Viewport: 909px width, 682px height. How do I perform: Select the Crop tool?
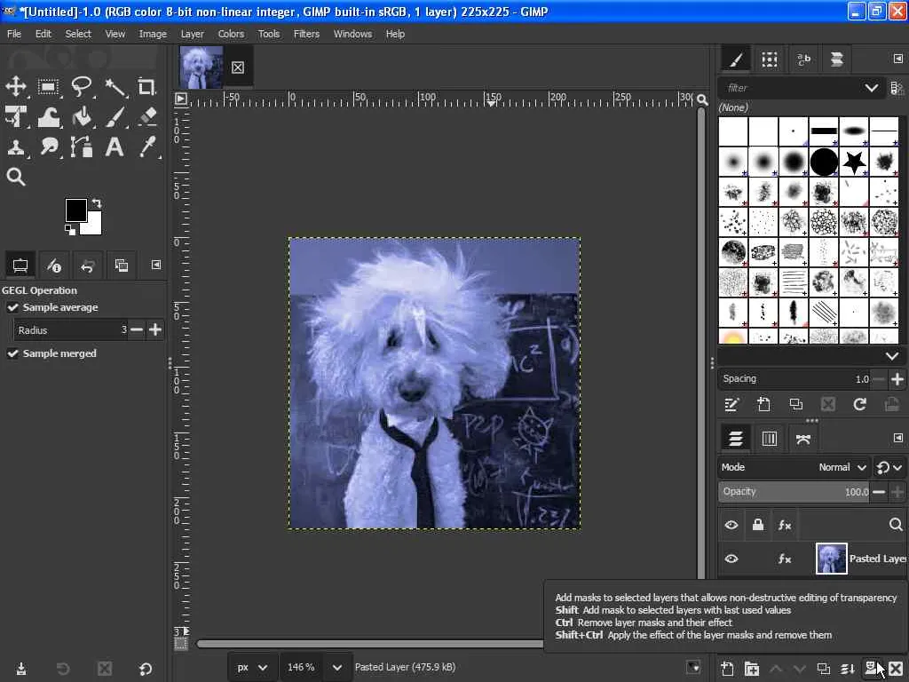coord(146,87)
